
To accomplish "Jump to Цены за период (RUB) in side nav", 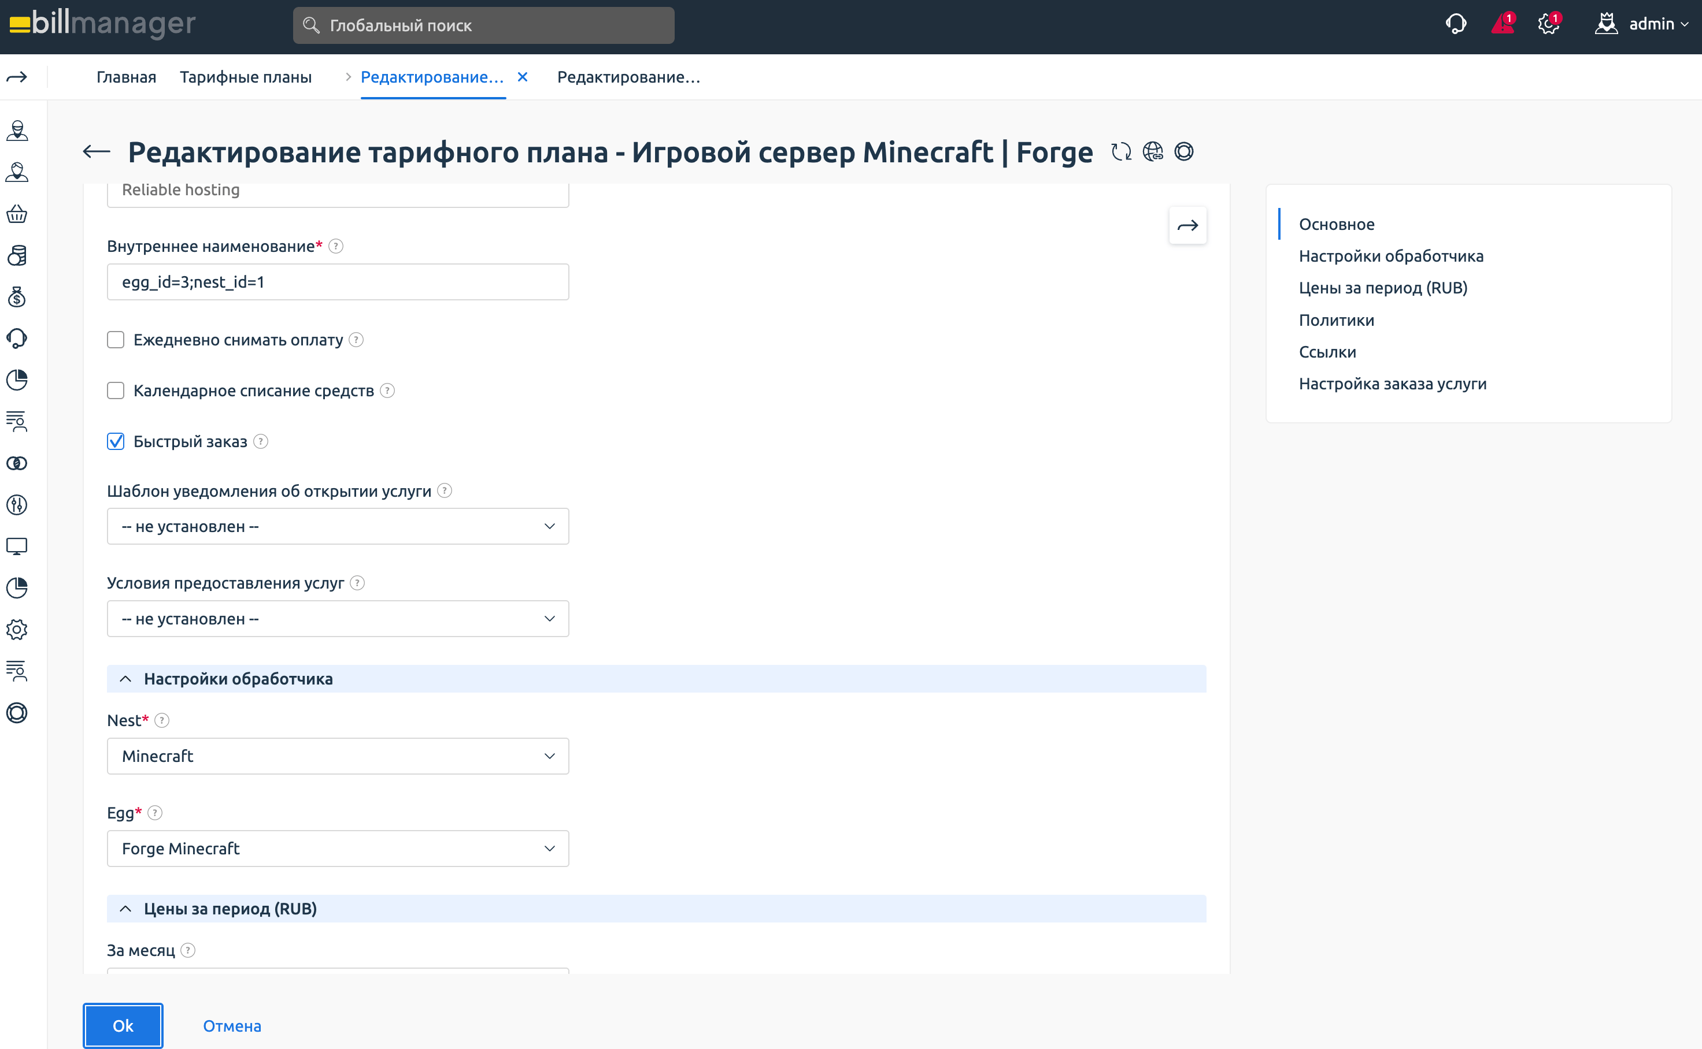I will tap(1383, 287).
